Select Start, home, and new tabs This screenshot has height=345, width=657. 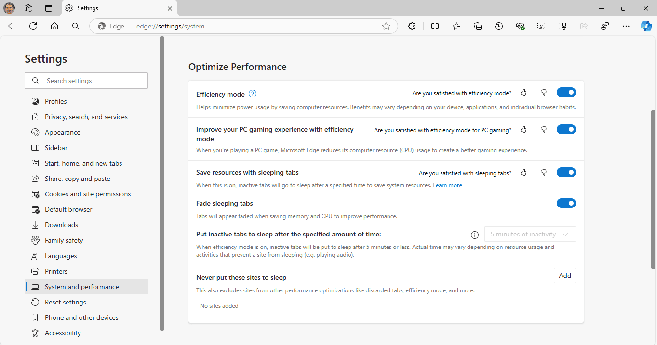pyautogui.click(x=86, y=163)
